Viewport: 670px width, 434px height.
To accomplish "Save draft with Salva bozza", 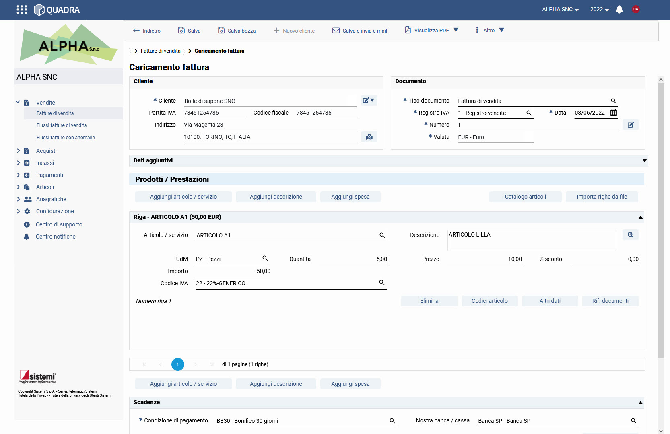I will click(237, 31).
